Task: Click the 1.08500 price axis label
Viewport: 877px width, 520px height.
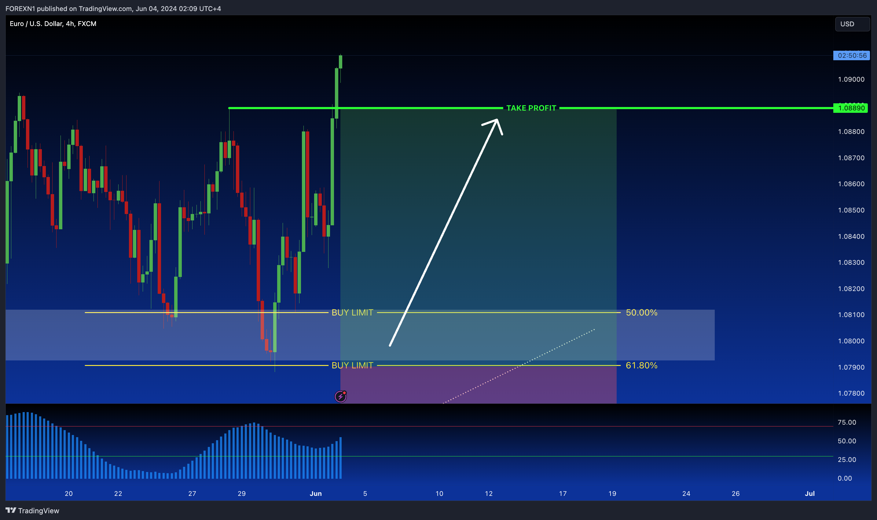Action: coord(851,210)
